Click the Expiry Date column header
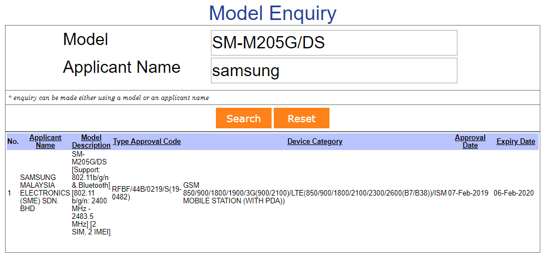This screenshot has width=542, height=255. click(515, 142)
